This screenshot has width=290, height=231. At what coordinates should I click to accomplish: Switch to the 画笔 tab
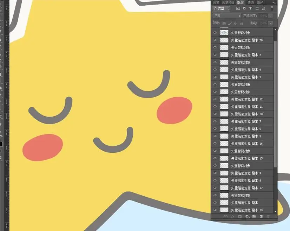pyautogui.click(x=216, y=2)
